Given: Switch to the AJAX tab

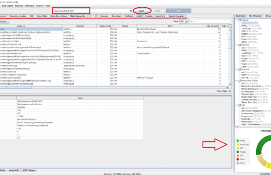Looking at the screenshot, I should pos(139,16).
